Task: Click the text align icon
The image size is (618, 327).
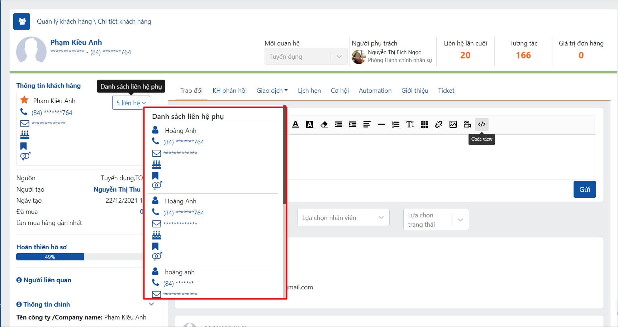Action: tap(367, 124)
